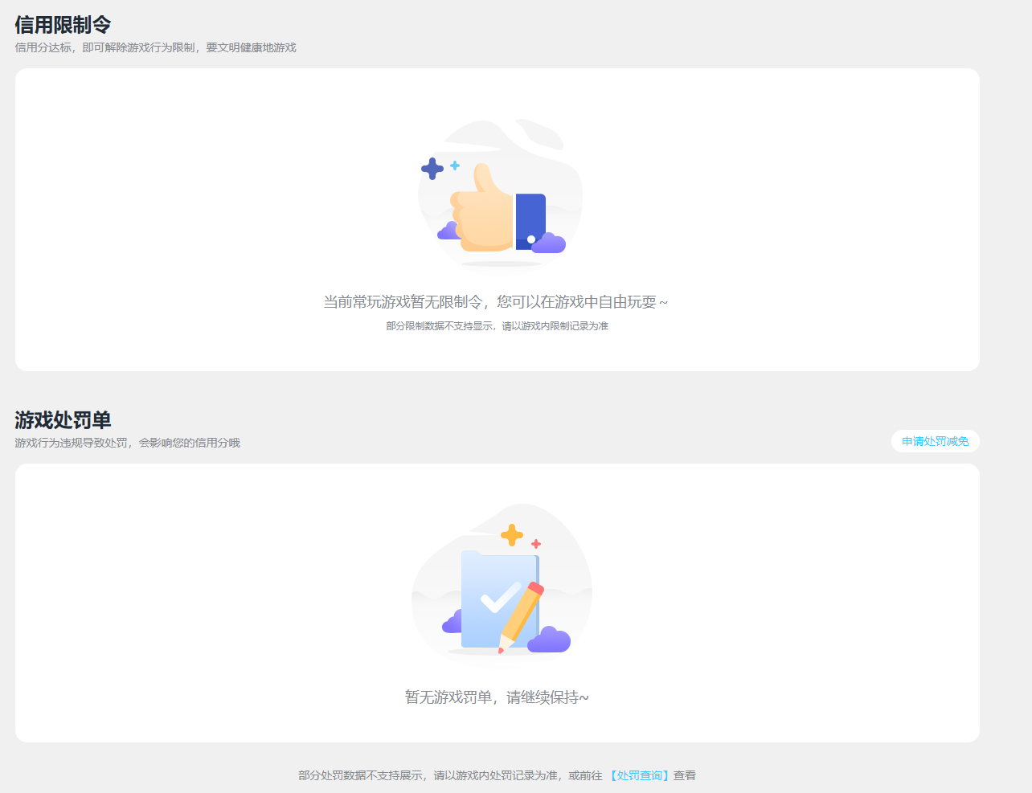Select the 信用限制令 heading
Image resolution: width=1032 pixels, height=793 pixels.
tap(63, 25)
